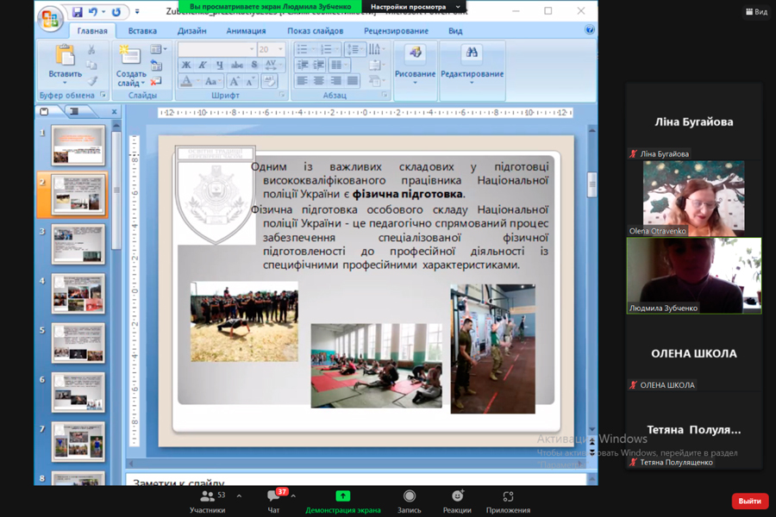Toggle bold formatting in font group
This screenshot has width=776, height=517.
pyautogui.click(x=186, y=65)
